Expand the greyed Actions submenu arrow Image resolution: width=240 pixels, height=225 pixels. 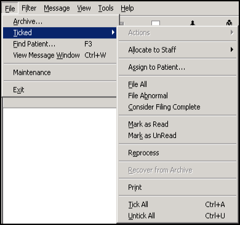[x=232, y=33]
